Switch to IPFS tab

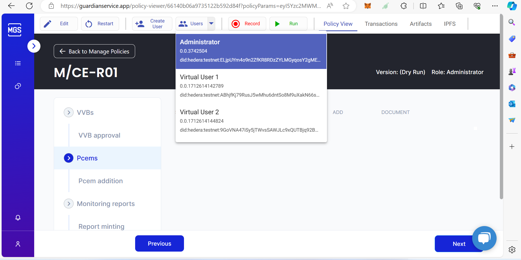point(450,24)
